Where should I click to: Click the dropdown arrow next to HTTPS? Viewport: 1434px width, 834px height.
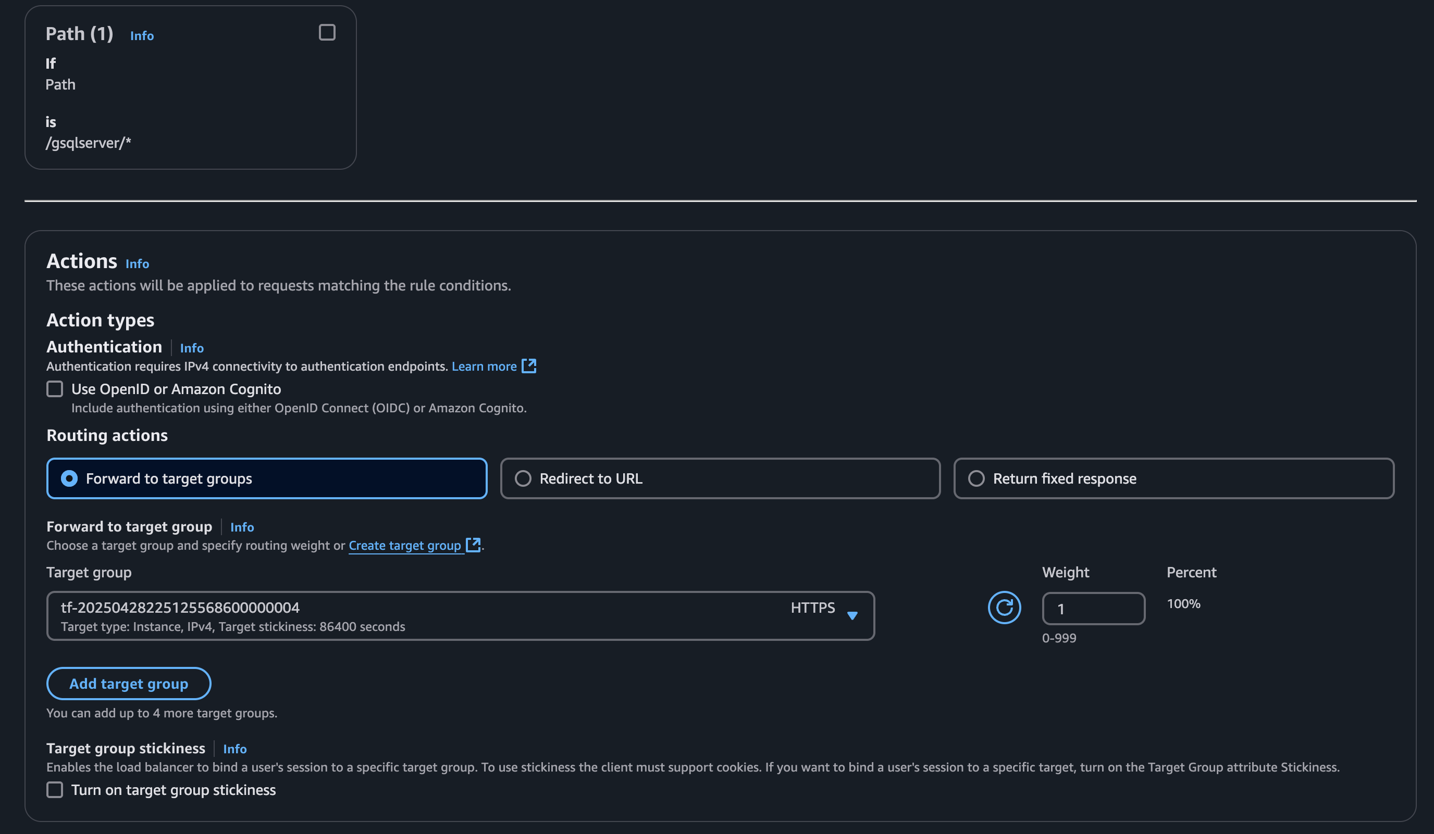point(852,615)
